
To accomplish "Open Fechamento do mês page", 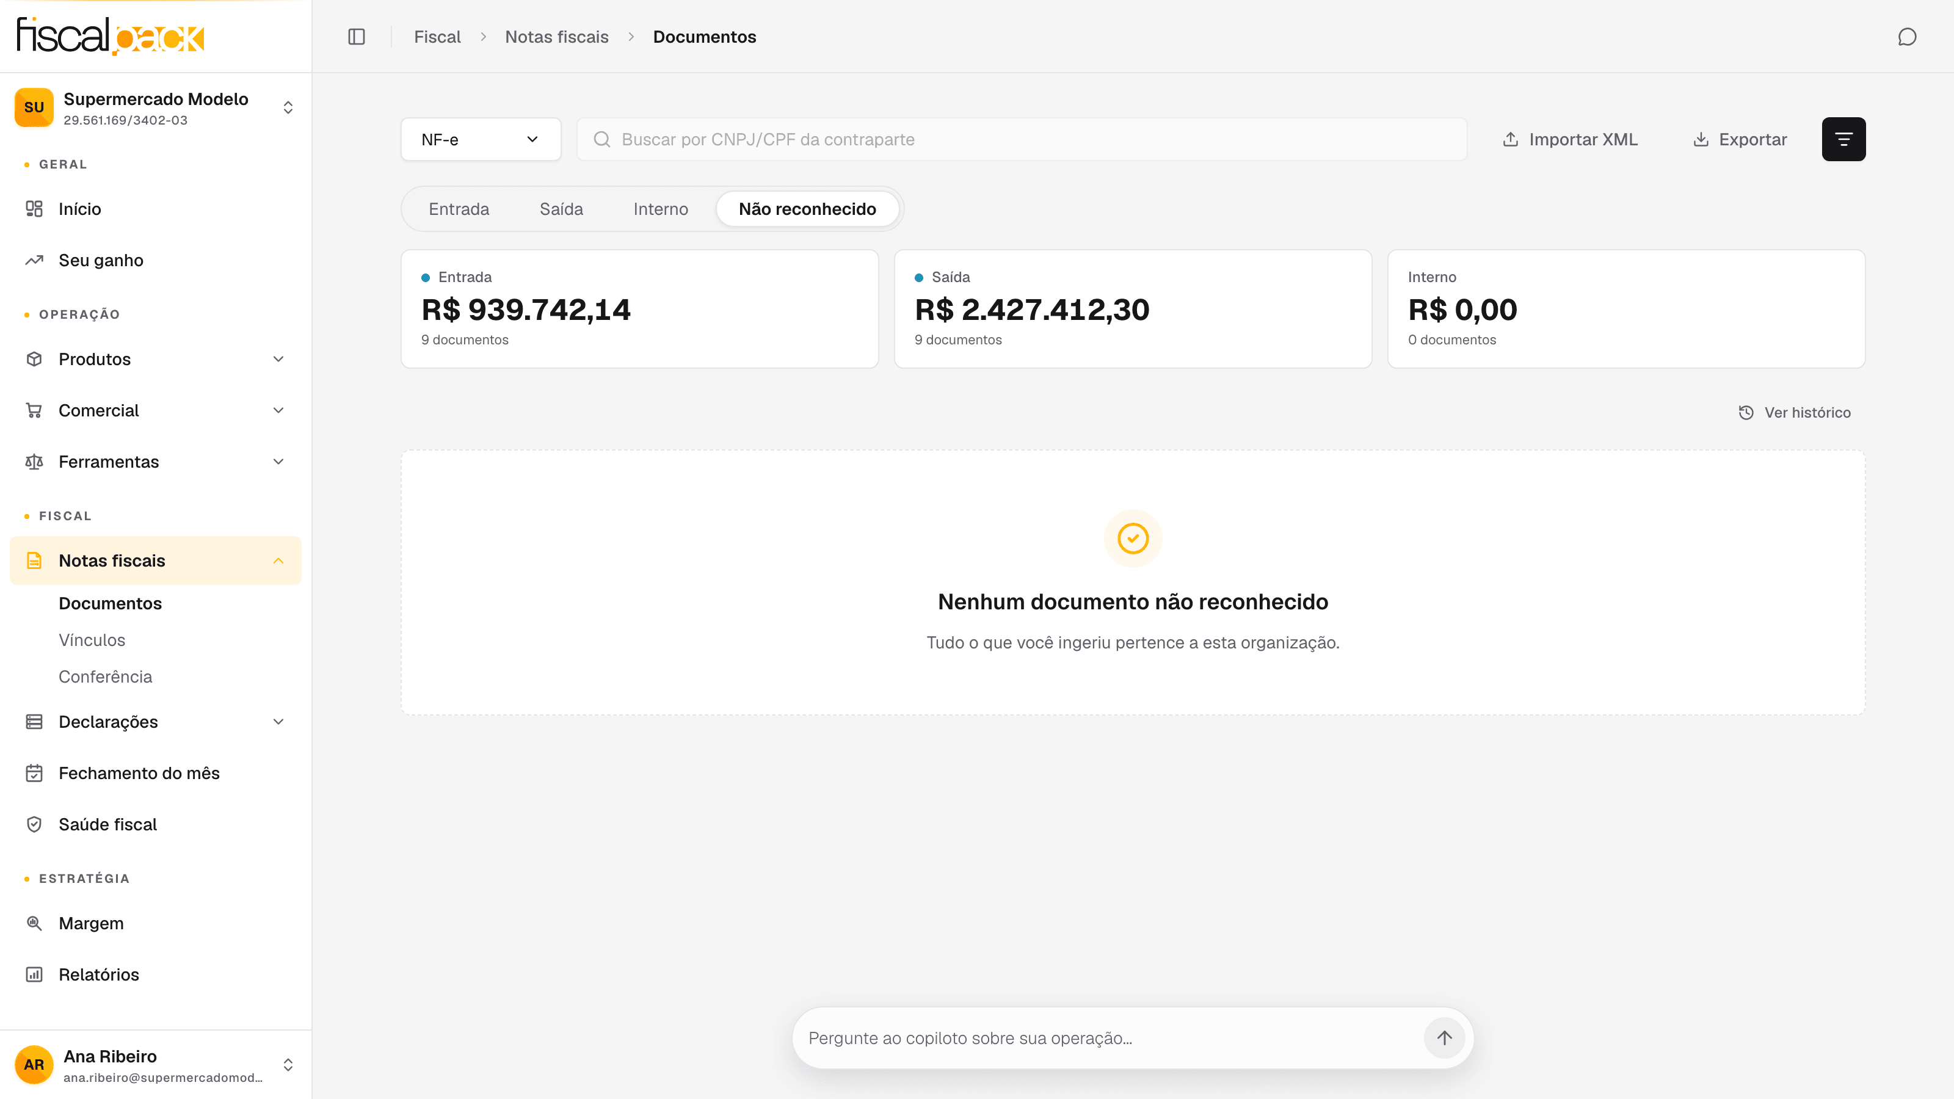I will pyautogui.click(x=156, y=773).
